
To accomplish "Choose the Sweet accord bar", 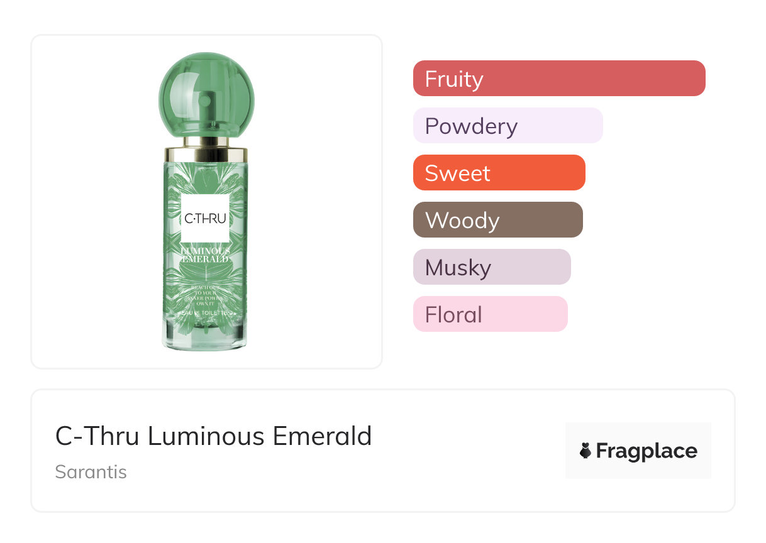I will [x=499, y=173].
